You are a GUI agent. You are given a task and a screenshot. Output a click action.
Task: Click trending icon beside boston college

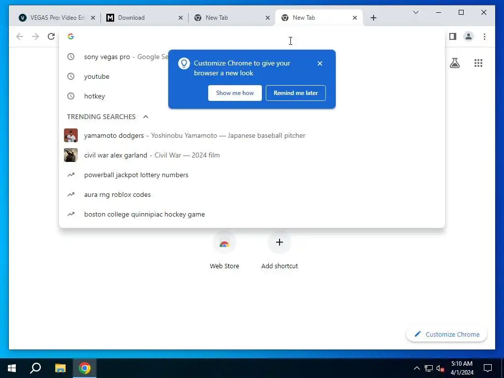click(x=71, y=214)
